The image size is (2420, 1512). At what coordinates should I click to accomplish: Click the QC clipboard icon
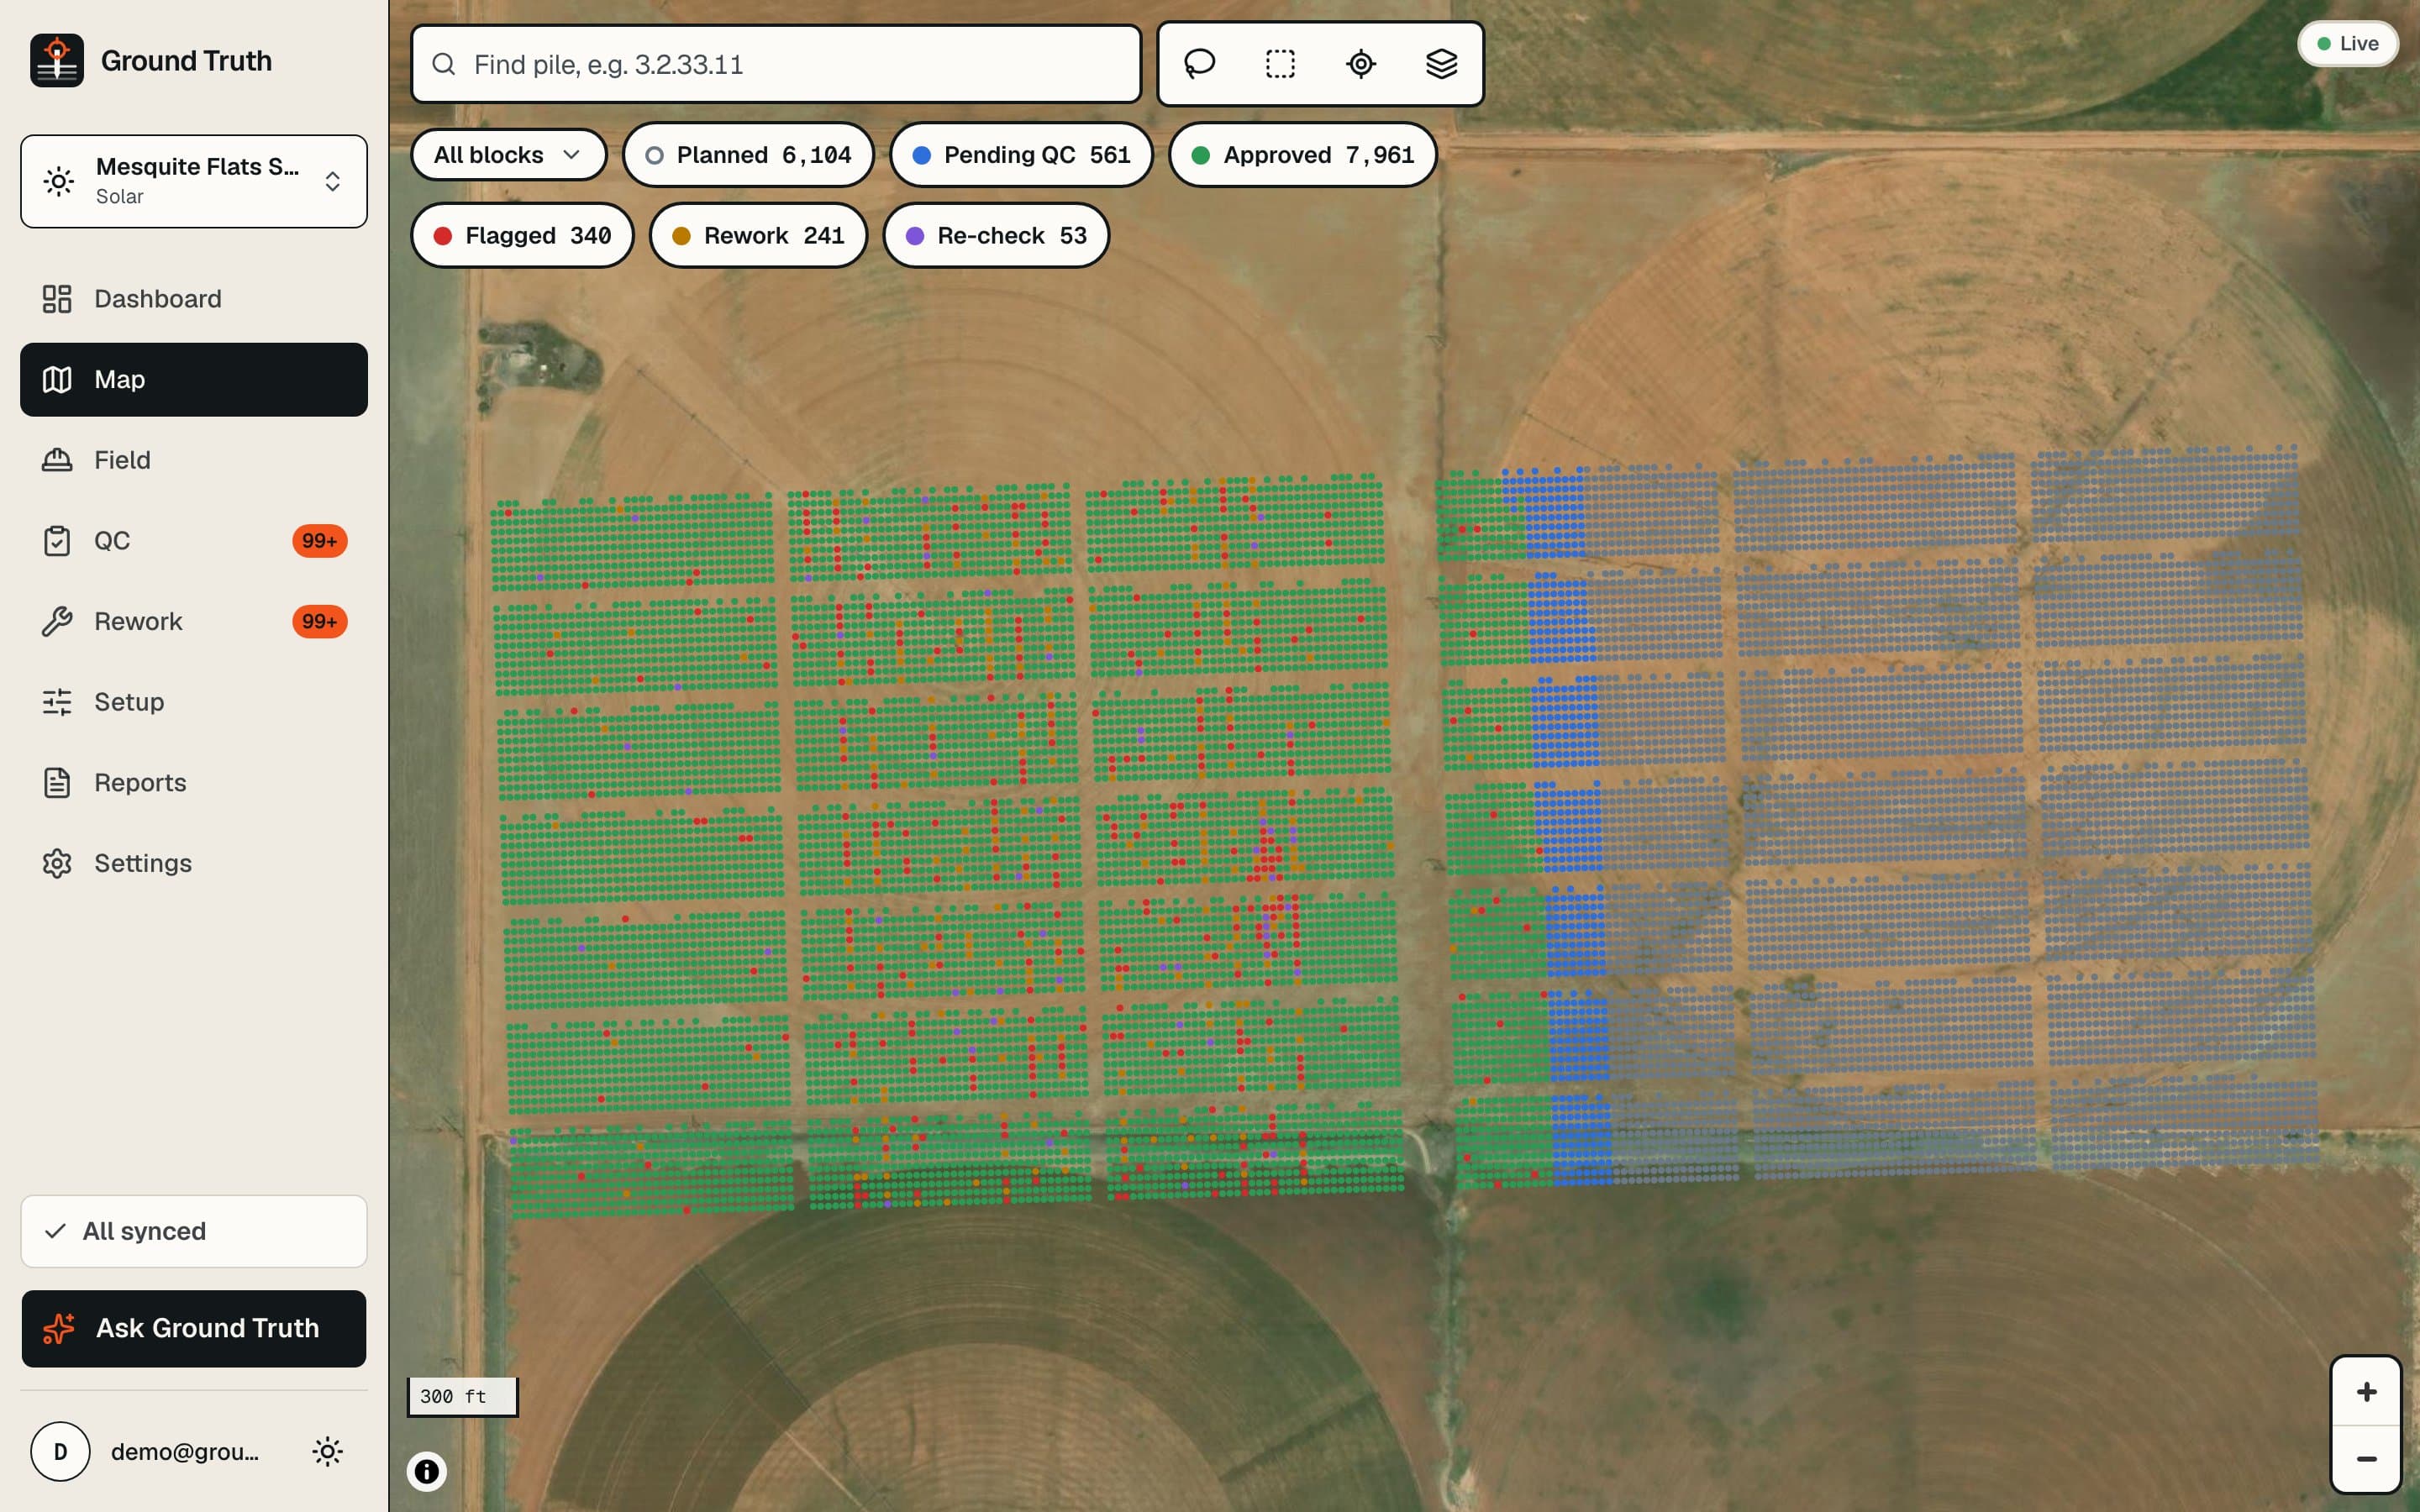click(x=57, y=541)
